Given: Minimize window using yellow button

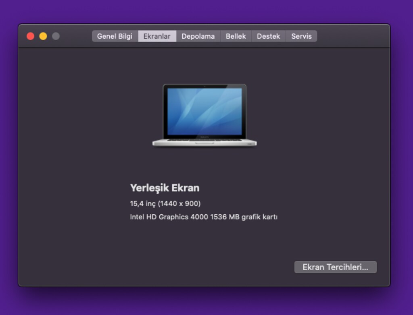Looking at the screenshot, I should click(43, 36).
